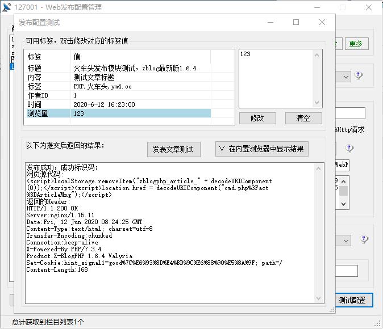383x329 pixels.
Task: Open the lower help question-mark icon near dropdown
Action: pyautogui.click(x=364, y=239)
